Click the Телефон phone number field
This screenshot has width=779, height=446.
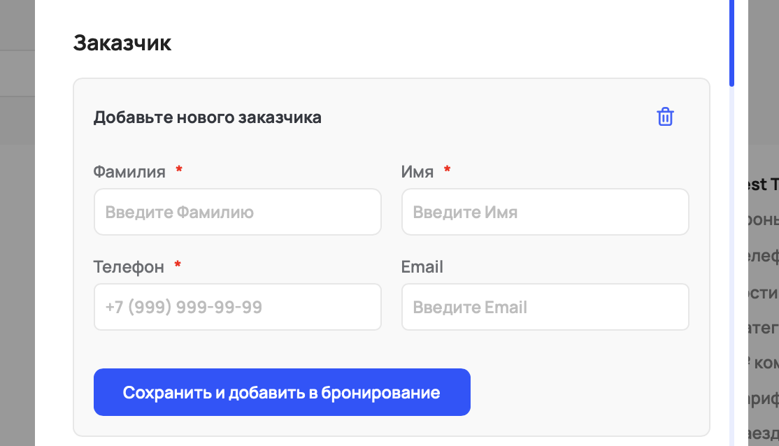[x=237, y=307]
